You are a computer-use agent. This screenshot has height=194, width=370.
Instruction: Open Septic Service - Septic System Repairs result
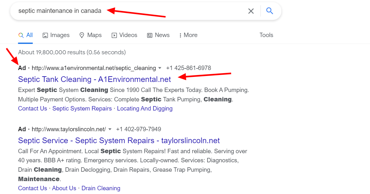coord(119,141)
